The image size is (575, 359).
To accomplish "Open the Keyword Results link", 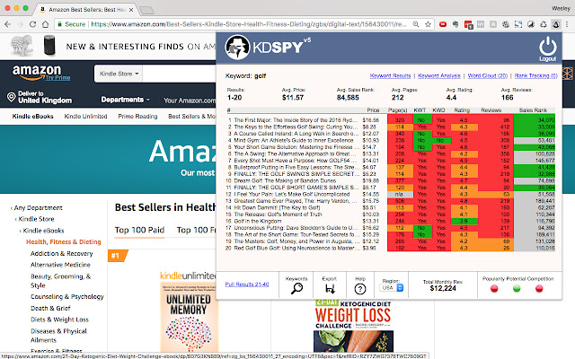I will coord(390,75).
